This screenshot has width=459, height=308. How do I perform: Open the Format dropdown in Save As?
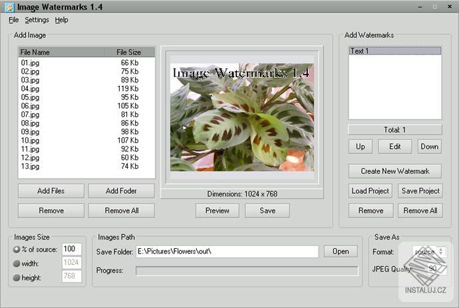point(430,252)
